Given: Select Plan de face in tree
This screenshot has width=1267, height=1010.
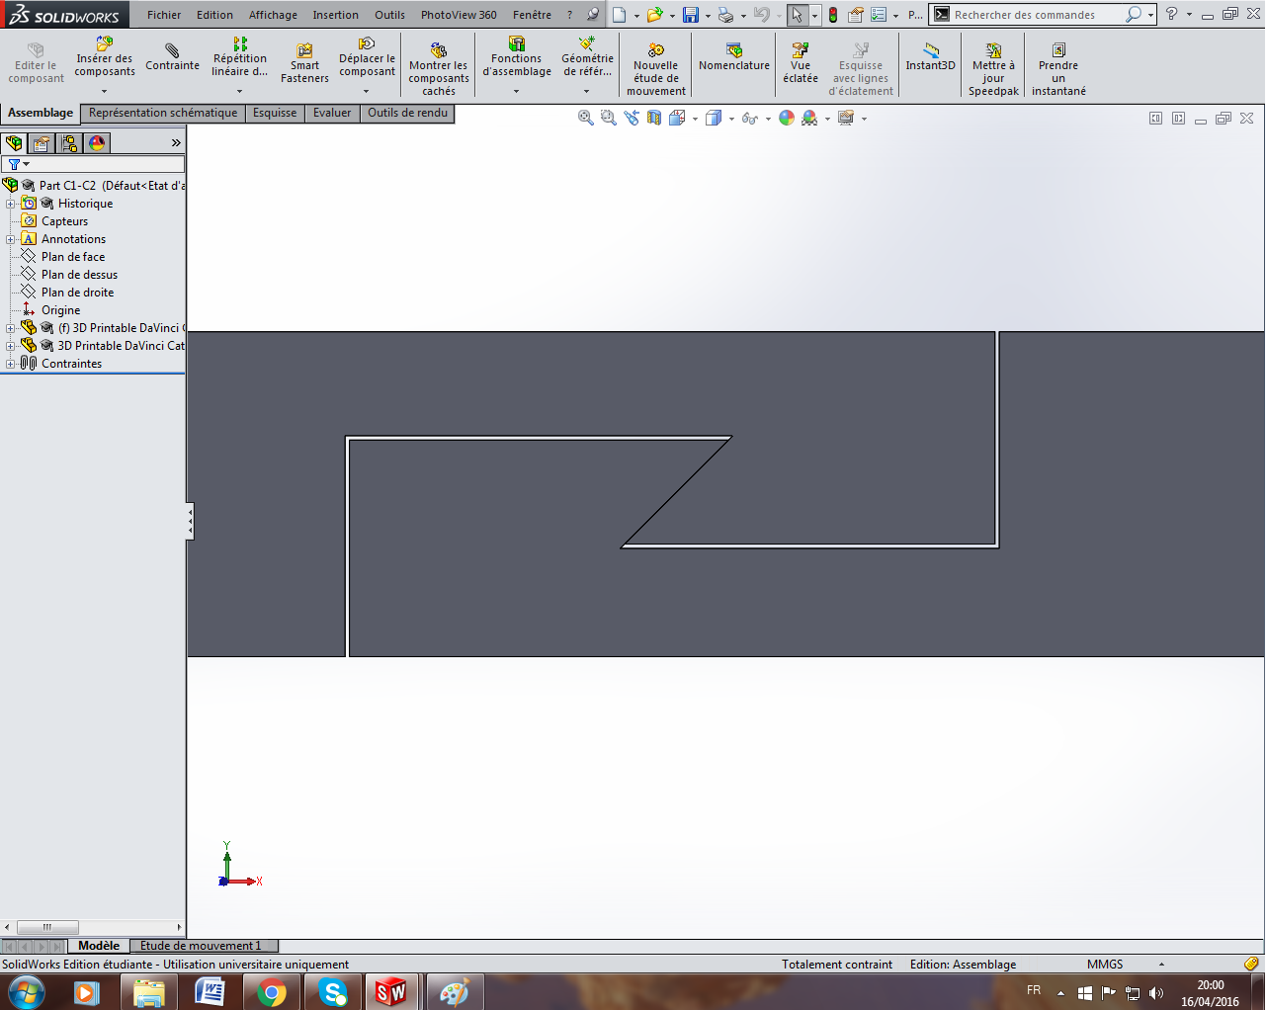Looking at the screenshot, I should coord(73,257).
